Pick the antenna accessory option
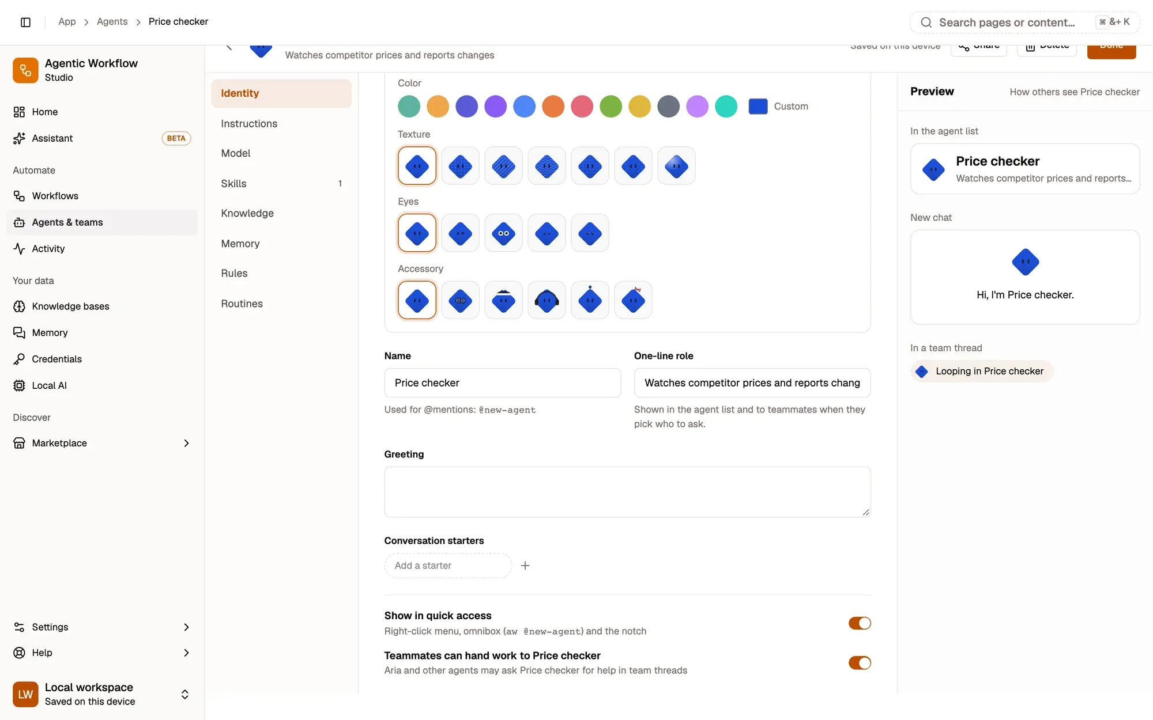 pos(590,300)
